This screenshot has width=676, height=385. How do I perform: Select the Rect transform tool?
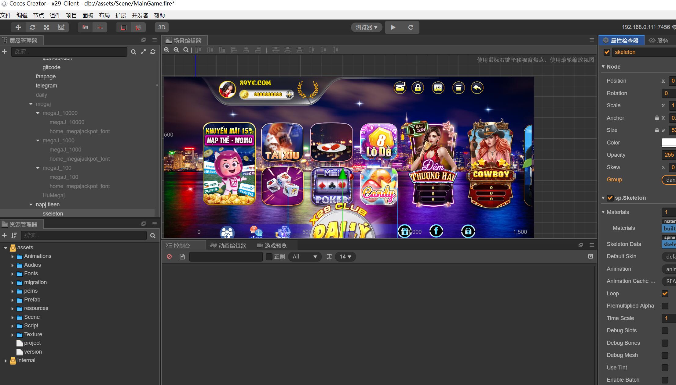click(x=61, y=27)
